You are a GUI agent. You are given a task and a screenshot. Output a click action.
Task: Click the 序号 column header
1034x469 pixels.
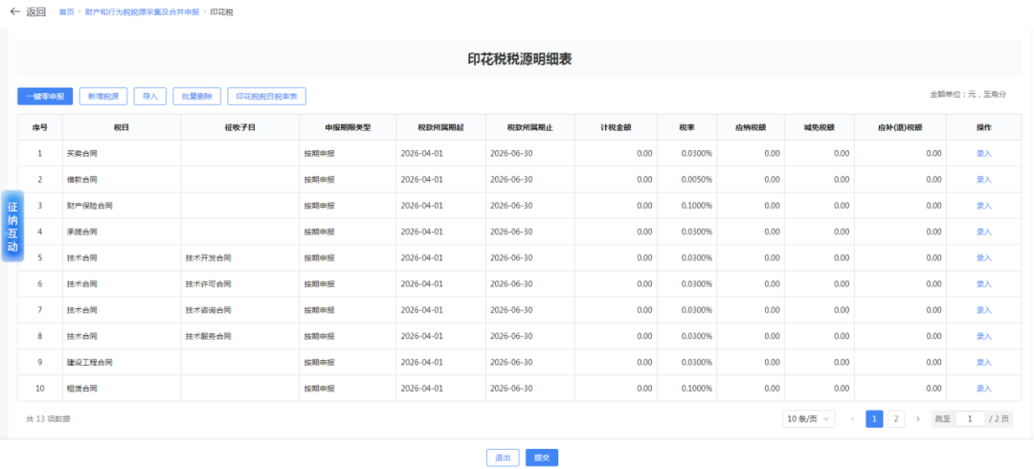[39, 127]
